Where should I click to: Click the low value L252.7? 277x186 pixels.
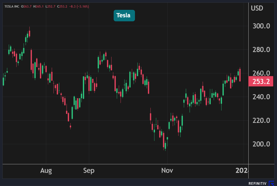[x=50, y=7]
